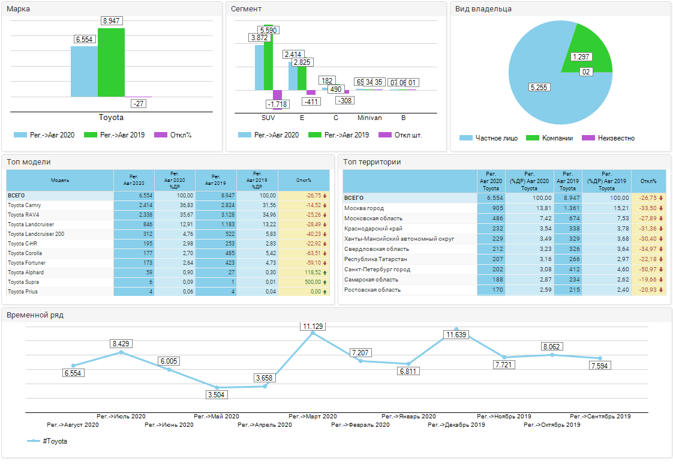Click the Модель column header in Топ модели
Image resolution: width=673 pixels, height=476 pixels.
coord(60,181)
